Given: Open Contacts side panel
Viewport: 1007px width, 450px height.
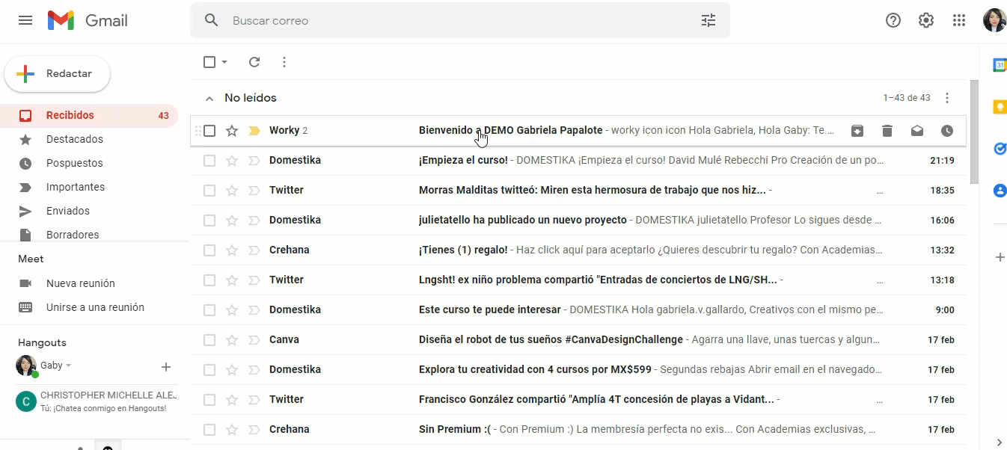Looking at the screenshot, I should coord(1000,191).
